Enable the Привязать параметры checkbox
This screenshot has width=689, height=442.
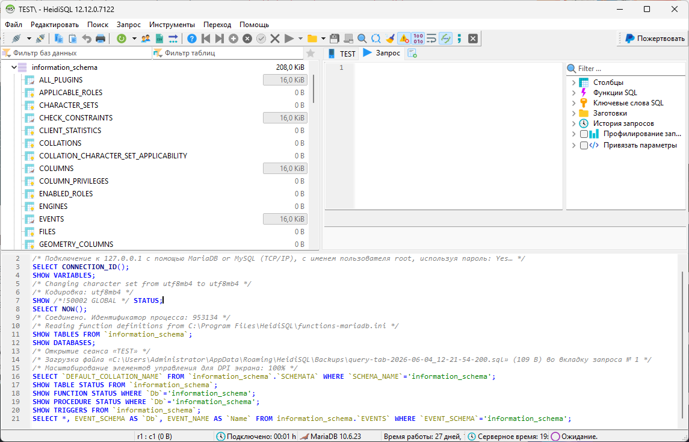tap(584, 145)
